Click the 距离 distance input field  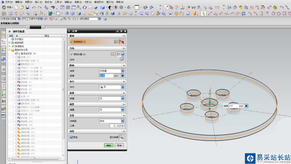coord(106,76)
